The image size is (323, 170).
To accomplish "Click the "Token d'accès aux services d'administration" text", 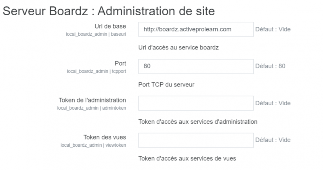I will pos(198,122).
